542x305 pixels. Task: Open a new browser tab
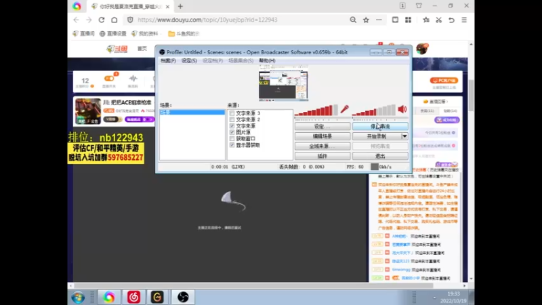pos(180,6)
